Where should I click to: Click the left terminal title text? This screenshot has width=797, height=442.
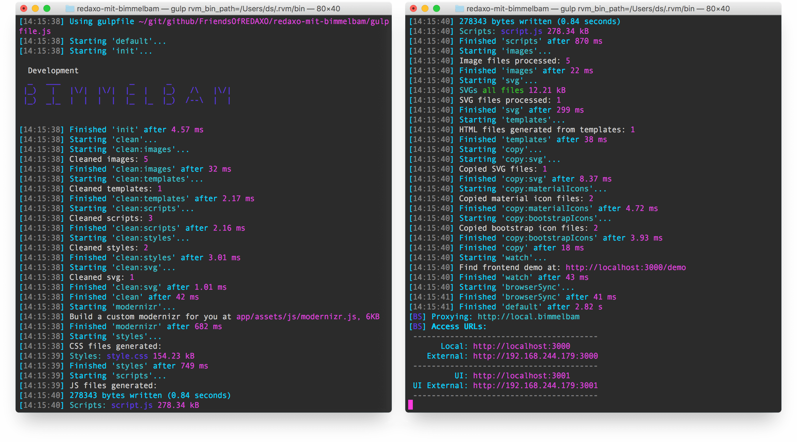(x=208, y=9)
